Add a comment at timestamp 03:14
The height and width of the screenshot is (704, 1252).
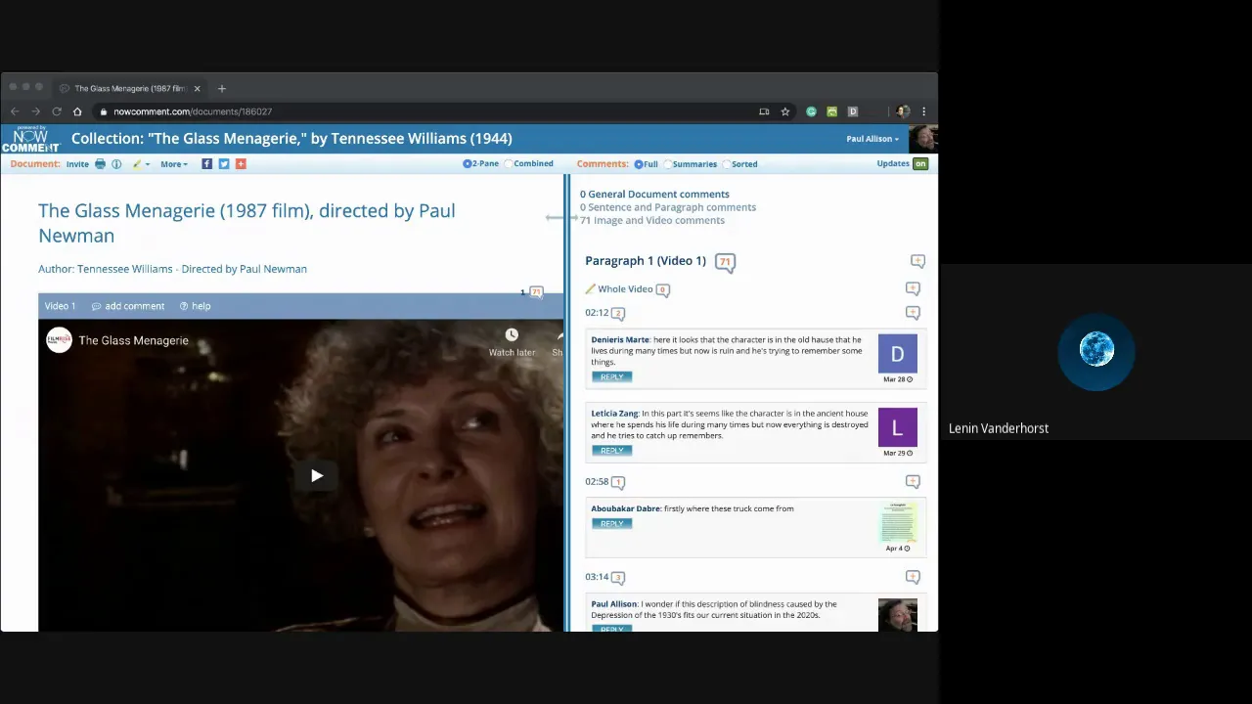[x=913, y=577]
